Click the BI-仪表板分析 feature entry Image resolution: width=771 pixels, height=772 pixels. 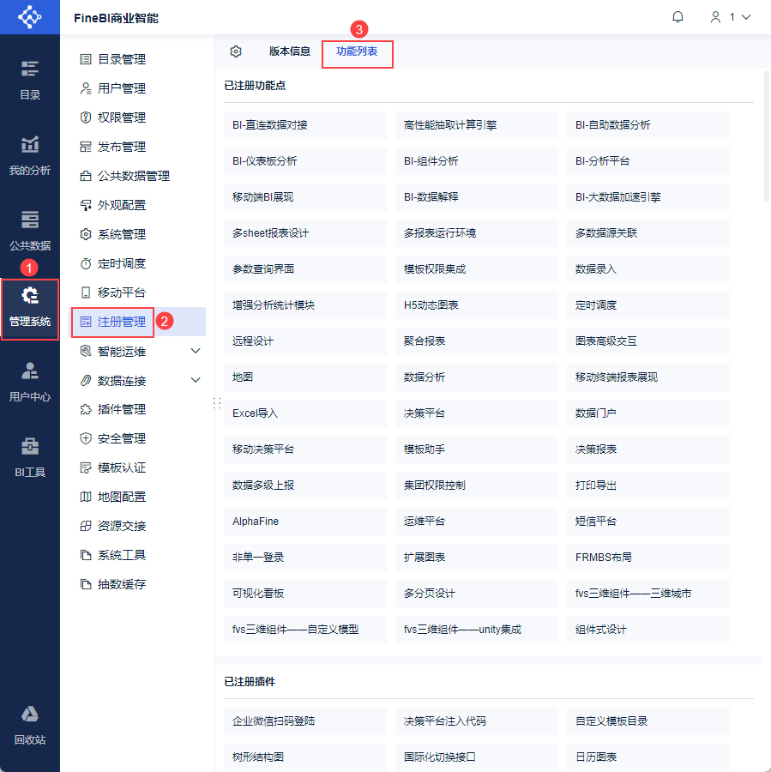coord(305,161)
